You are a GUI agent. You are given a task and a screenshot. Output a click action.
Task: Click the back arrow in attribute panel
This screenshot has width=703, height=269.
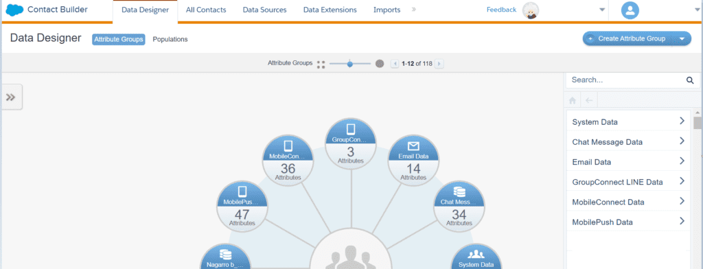coord(589,100)
